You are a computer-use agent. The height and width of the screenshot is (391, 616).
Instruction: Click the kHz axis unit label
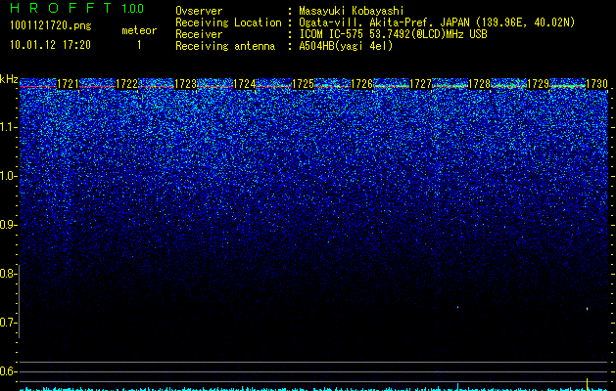tap(9, 79)
